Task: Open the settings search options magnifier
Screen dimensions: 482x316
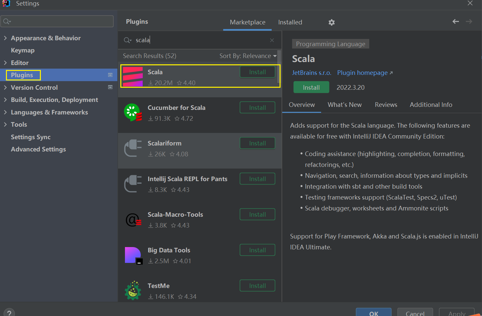Action: (7, 21)
